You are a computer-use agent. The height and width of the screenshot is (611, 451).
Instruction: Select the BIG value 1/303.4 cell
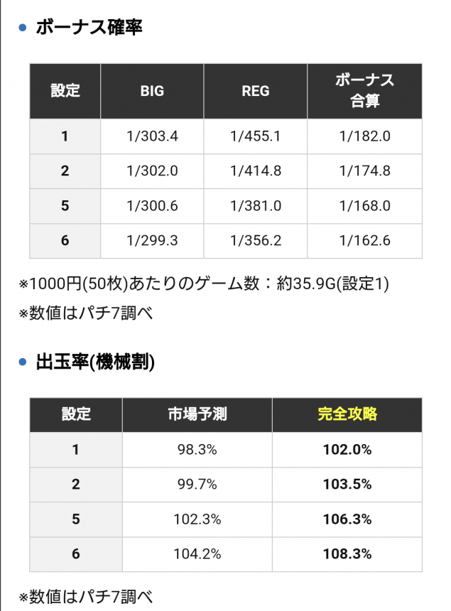152,136
